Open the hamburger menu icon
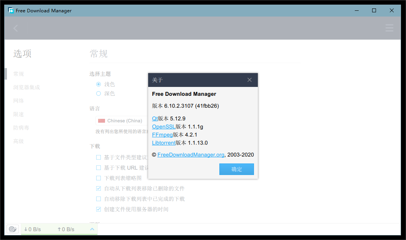 pyautogui.click(x=389, y=28)
